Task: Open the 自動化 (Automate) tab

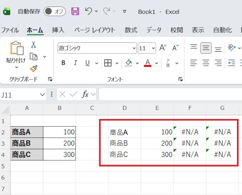Action: click(x=223, y=30)
